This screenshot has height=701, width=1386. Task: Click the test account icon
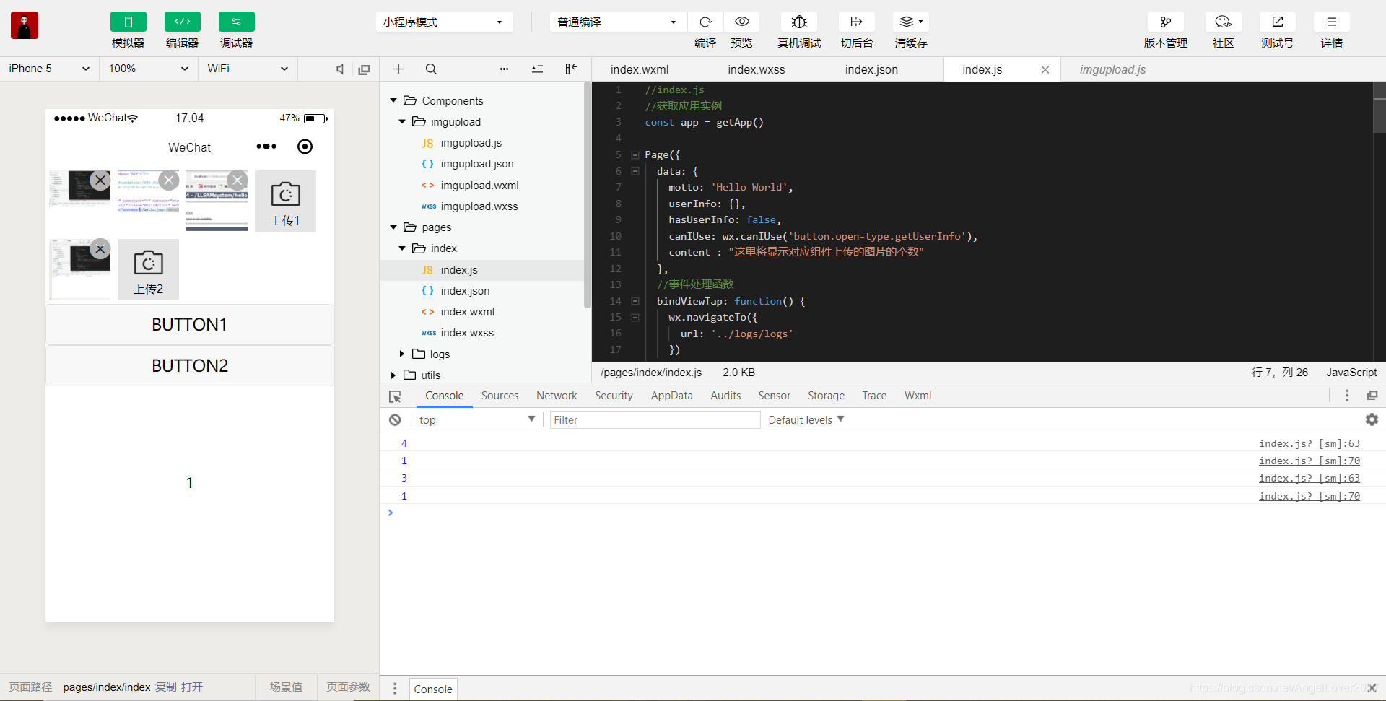click(1277, 22)
